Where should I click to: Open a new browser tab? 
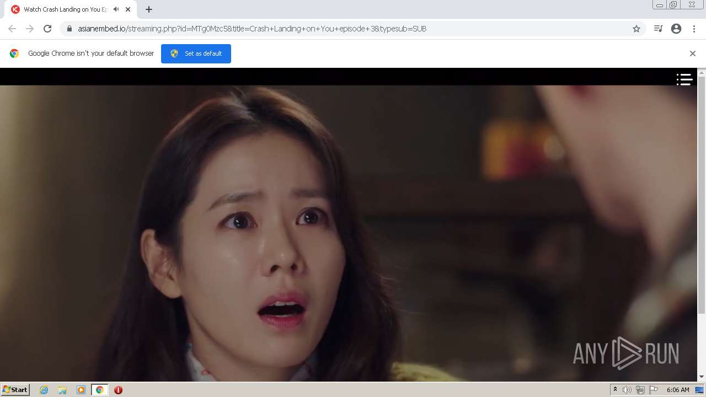point(149,9)
